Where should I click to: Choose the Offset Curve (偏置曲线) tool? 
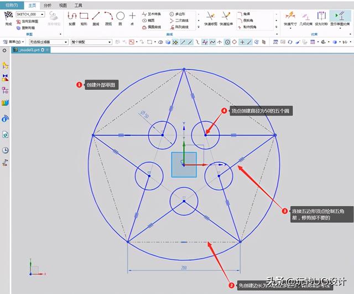click(152, 27)
